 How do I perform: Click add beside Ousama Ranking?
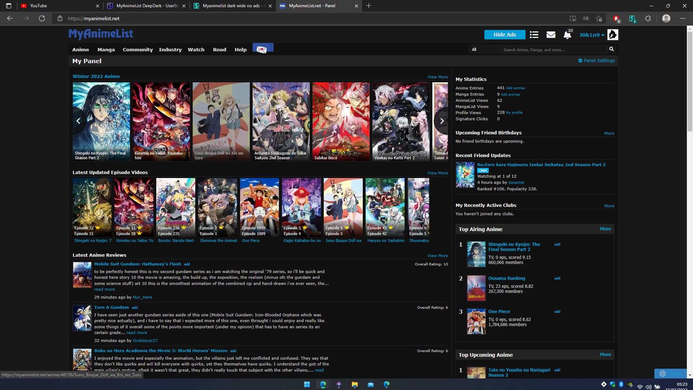pyautogui.click(x=557, y=278)
